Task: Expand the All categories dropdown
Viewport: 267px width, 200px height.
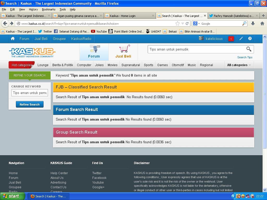Action: pyautogui.click(x=239, y=65)
